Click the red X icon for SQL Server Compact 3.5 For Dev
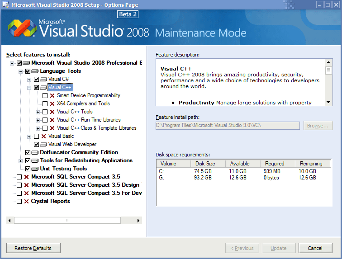The width and height of the screenshot is (342, 259). click(x=26, y=193)
